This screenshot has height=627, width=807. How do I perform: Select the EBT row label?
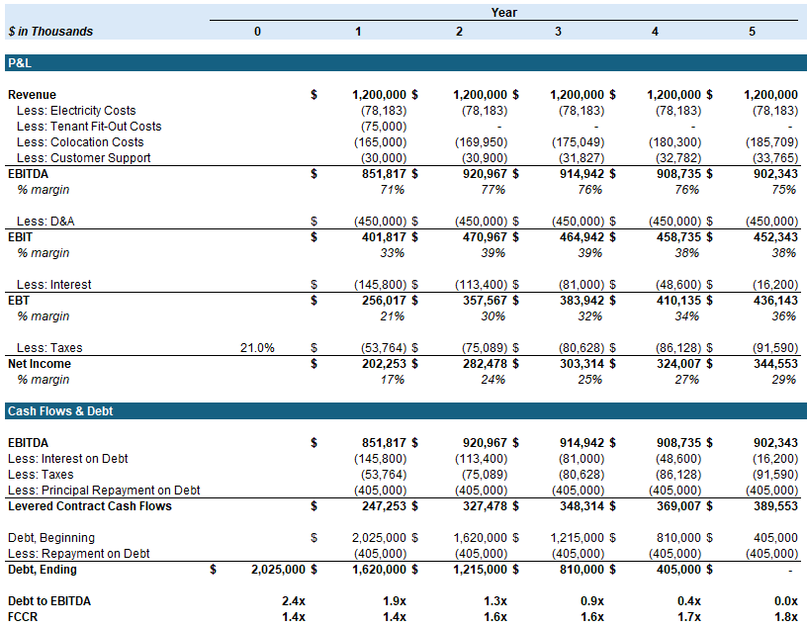19,301
